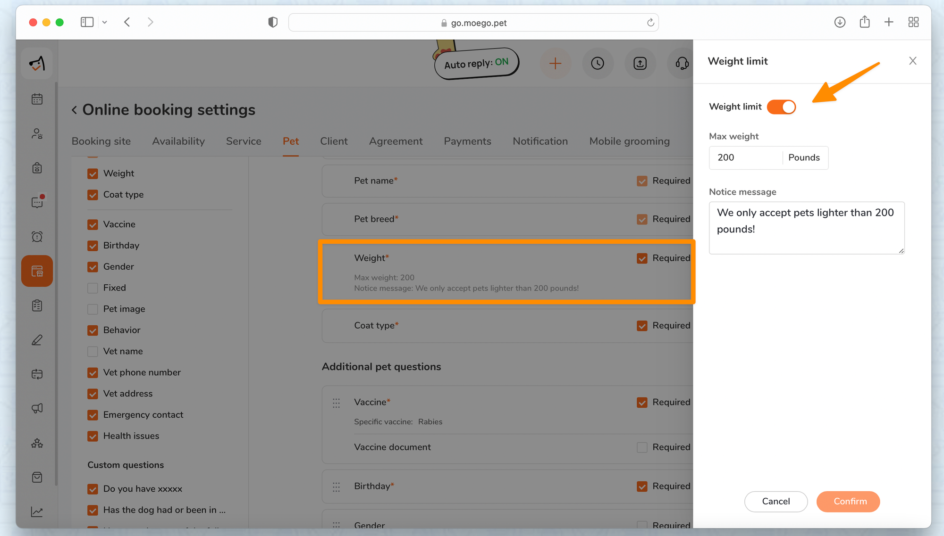Go back via Online booking settings chevron
The height and width of the screenshot is (536, 944).
click(x=74, y=110)
